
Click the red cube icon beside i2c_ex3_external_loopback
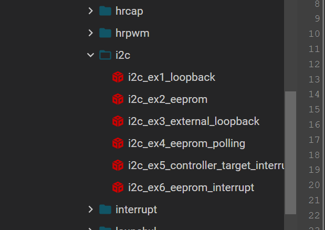click(118, 121)
